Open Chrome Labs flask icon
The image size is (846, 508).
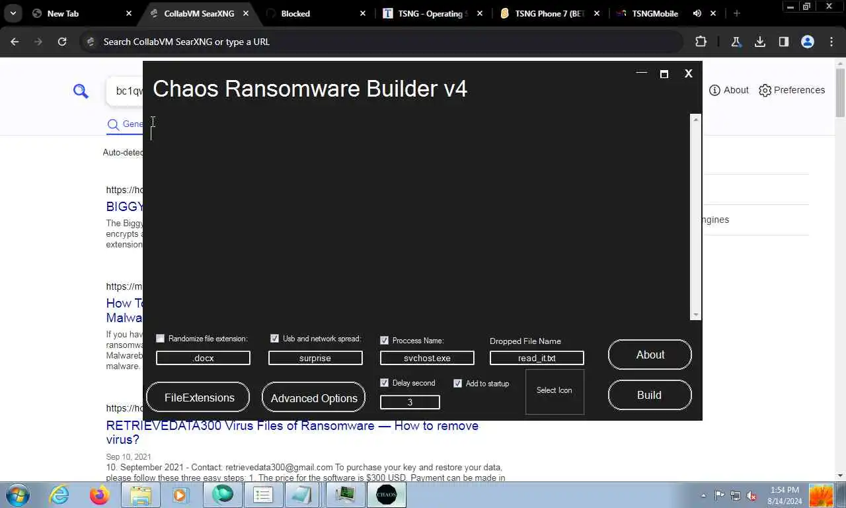pos(736,42)
